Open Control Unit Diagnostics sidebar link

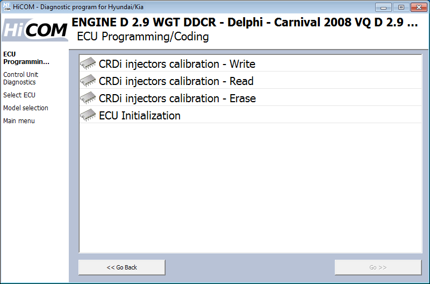20,79
